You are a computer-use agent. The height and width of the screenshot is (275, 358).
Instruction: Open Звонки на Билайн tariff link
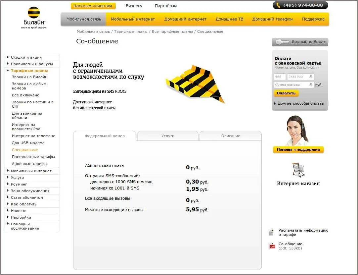pyautogui.click(x=29, y=77)
